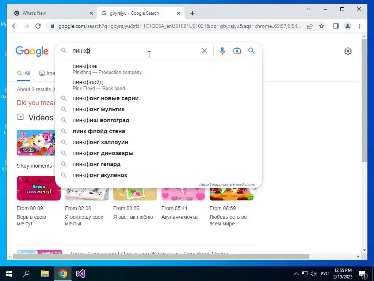Viewport: 374px width, 281px height.
Task: Select suggestion пинкфиш волгоград
Action: point(159,120)
